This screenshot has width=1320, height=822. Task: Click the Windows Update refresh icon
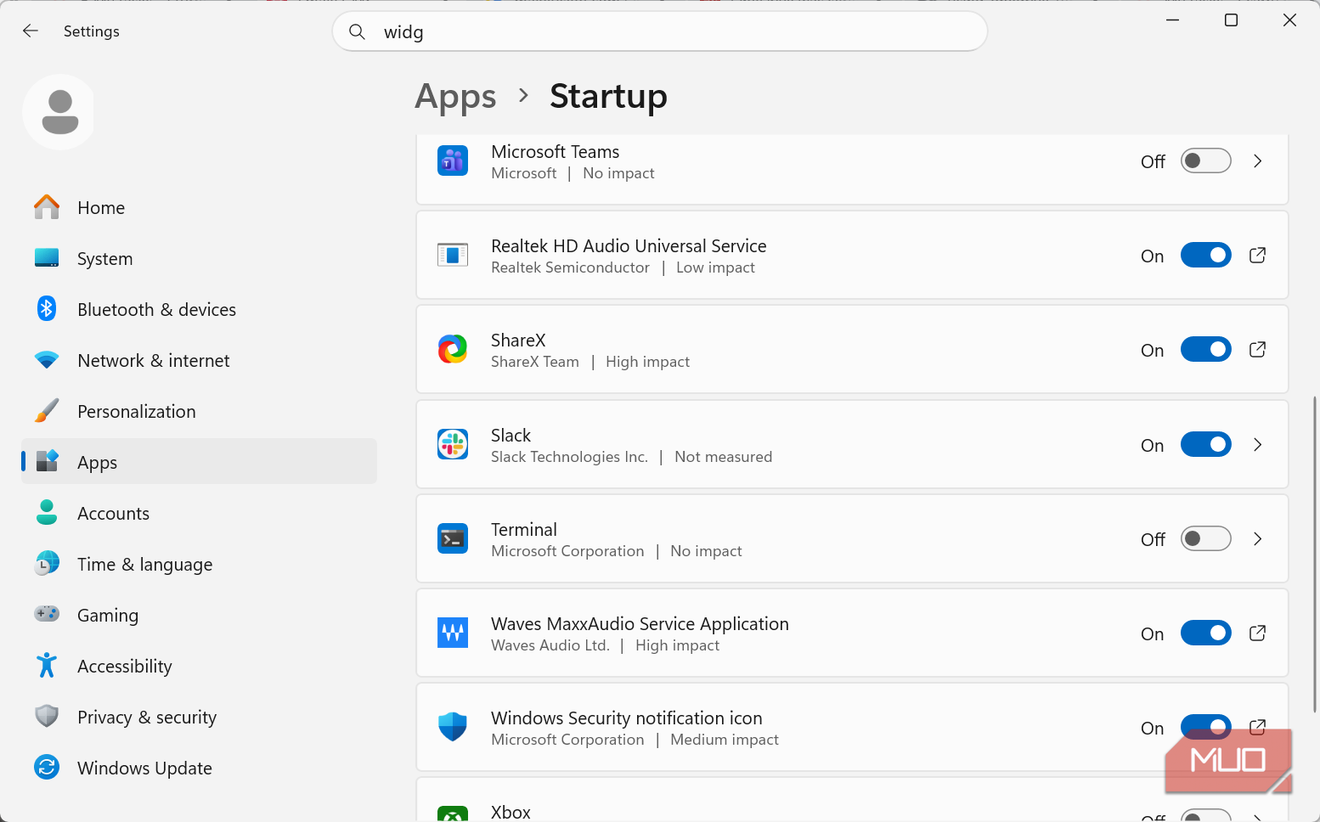(47, 768)
